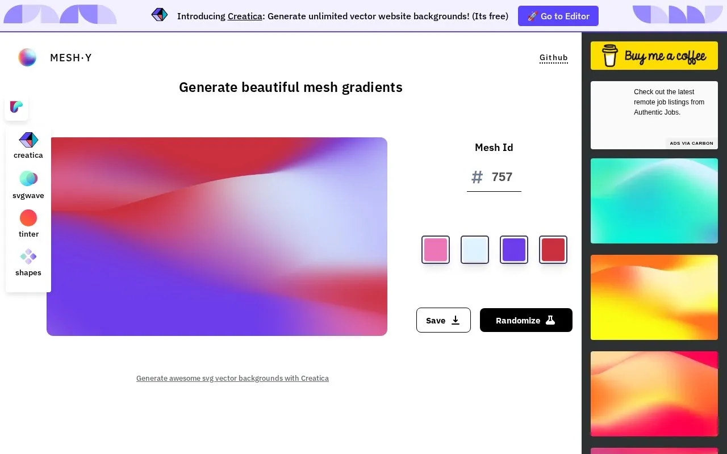Image resolution: width=727 pixels, height=454 pixels.
Task: Click the Creatica cube icon in the top banner
Action: pos(160,15)
